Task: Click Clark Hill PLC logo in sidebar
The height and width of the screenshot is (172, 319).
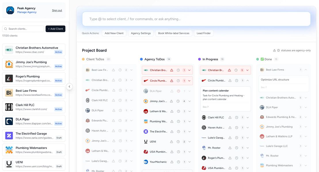Action: 9,107
